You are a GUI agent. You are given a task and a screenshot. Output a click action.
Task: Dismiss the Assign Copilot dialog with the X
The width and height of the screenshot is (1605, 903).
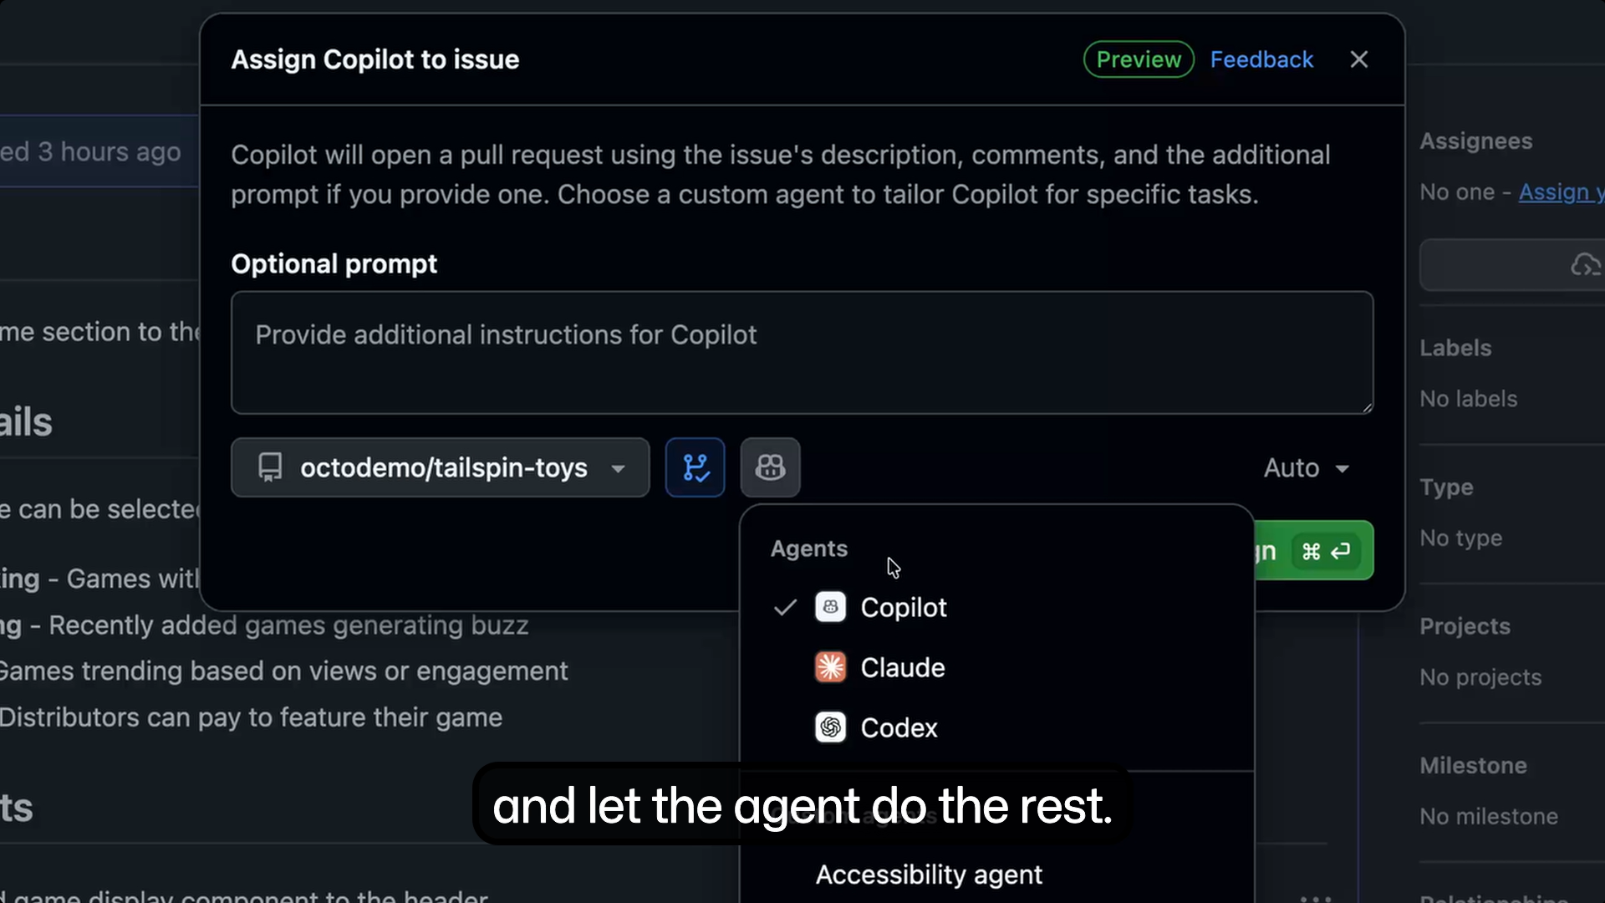pyautogui.click(x=1359, y=59)
